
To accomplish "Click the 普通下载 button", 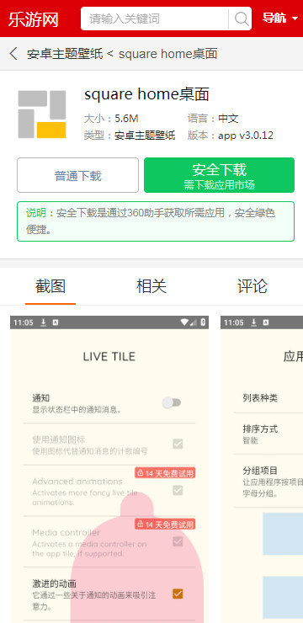I will (77, 175).
